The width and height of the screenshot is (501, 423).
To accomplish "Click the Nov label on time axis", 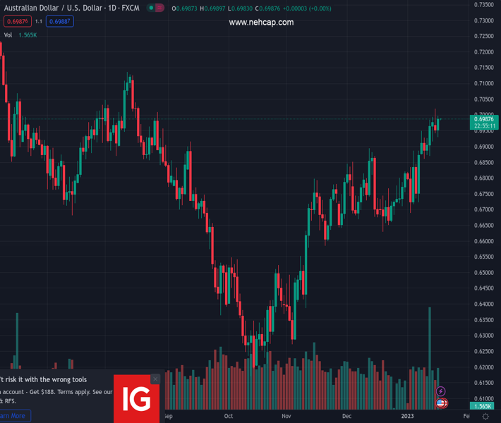I will click(286, 417).
